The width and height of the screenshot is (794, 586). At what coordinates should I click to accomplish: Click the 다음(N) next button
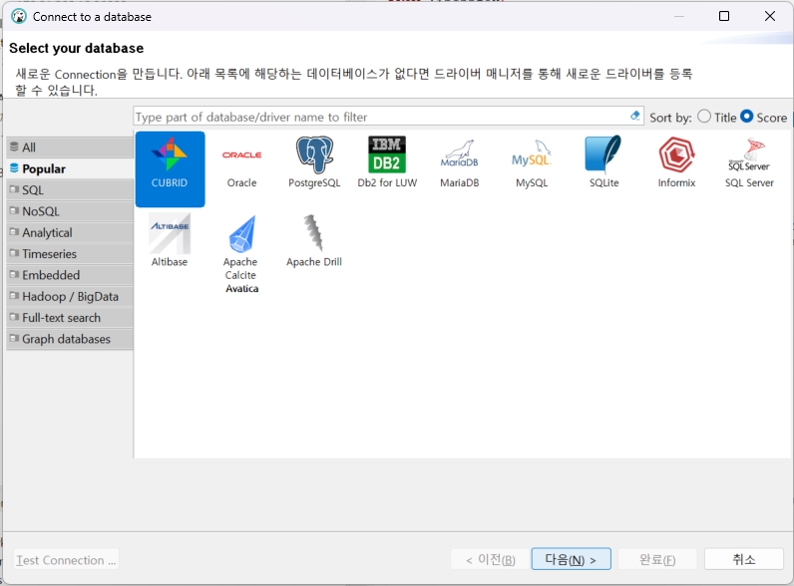[571, 559]
